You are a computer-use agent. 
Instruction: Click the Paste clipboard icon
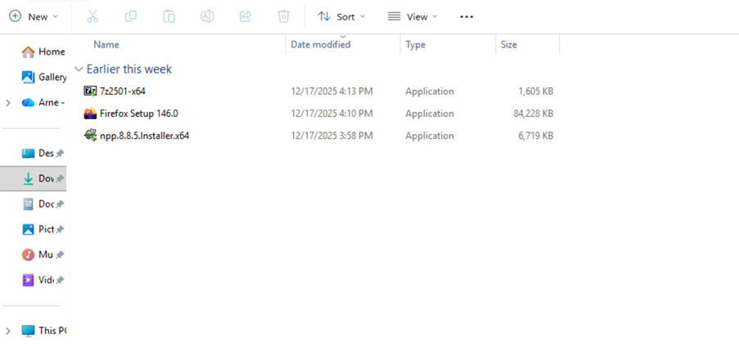click(x=169, y=16)
